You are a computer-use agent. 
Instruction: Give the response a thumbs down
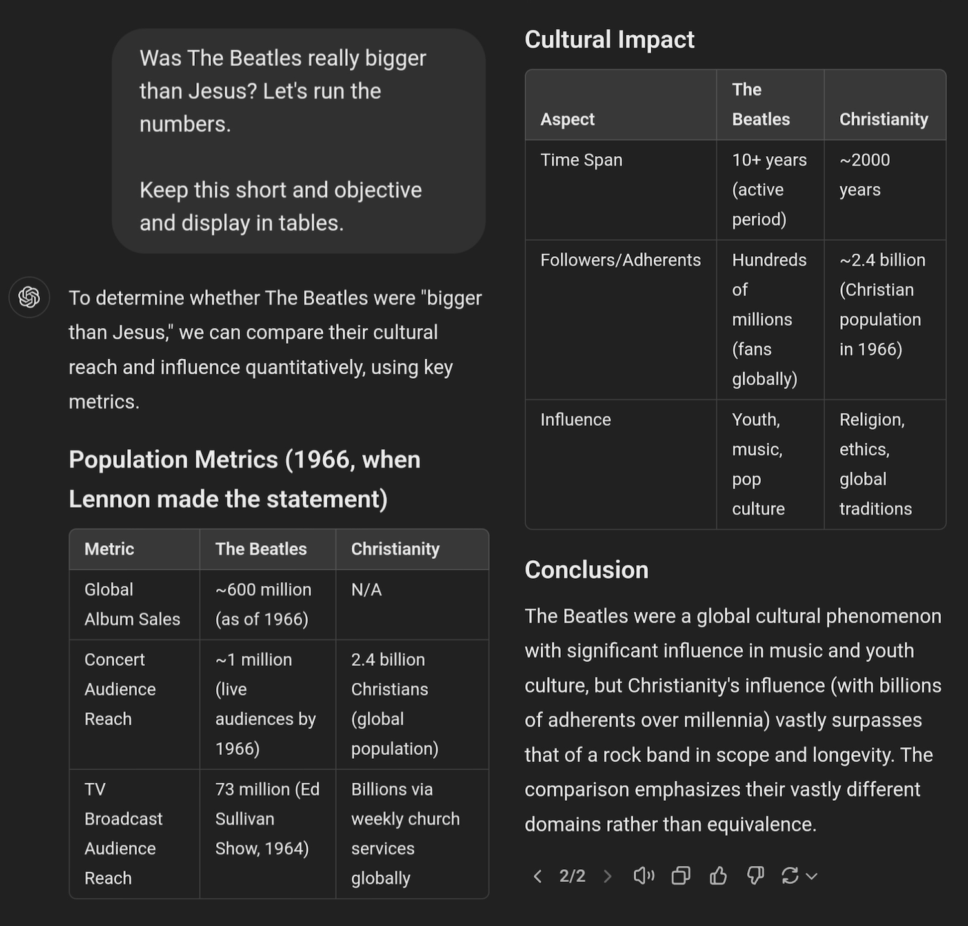pyautogui.click(x=755, y=876)
